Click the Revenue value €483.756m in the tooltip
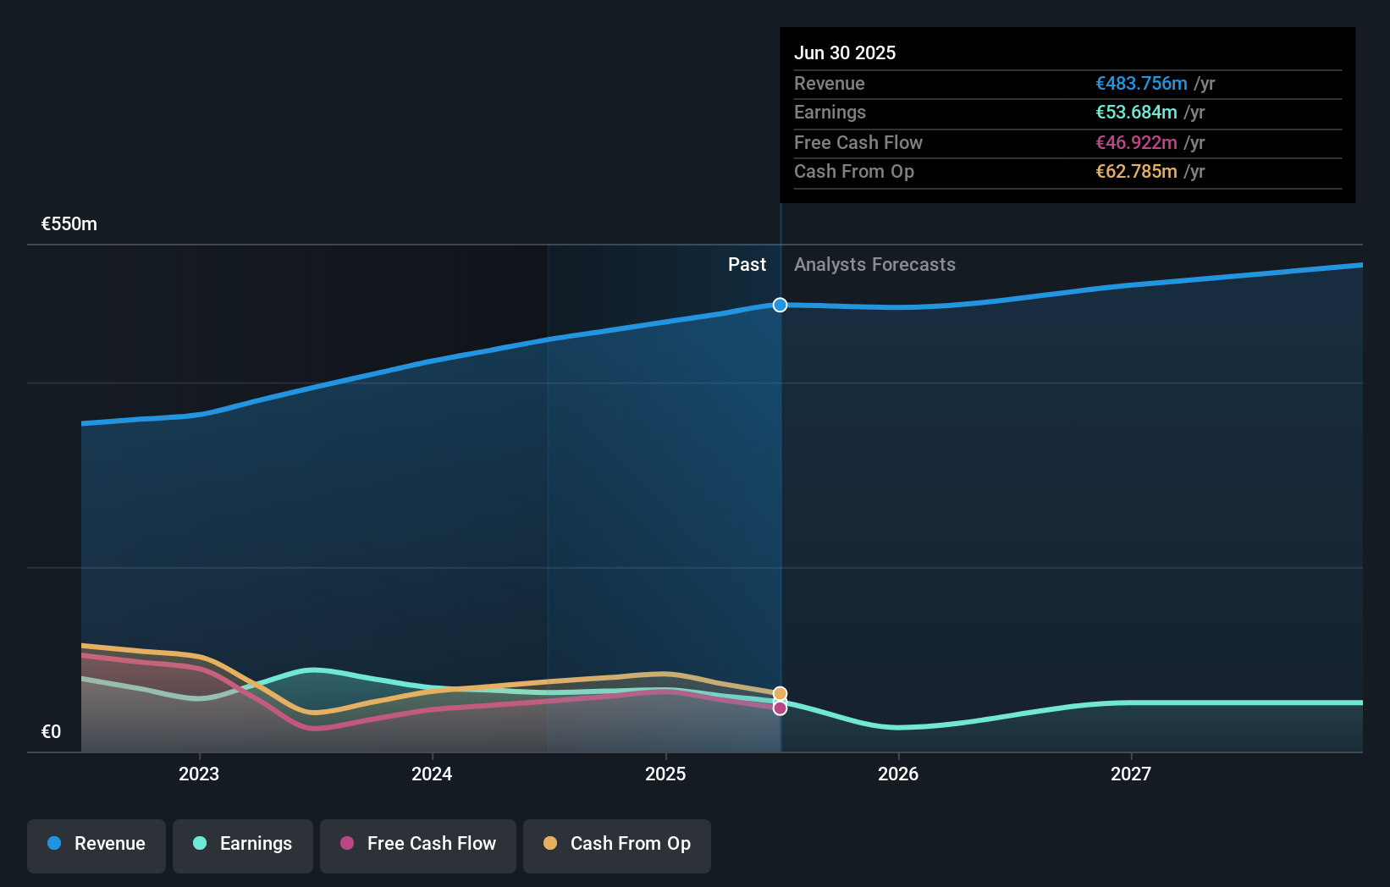 point(1141,83)
